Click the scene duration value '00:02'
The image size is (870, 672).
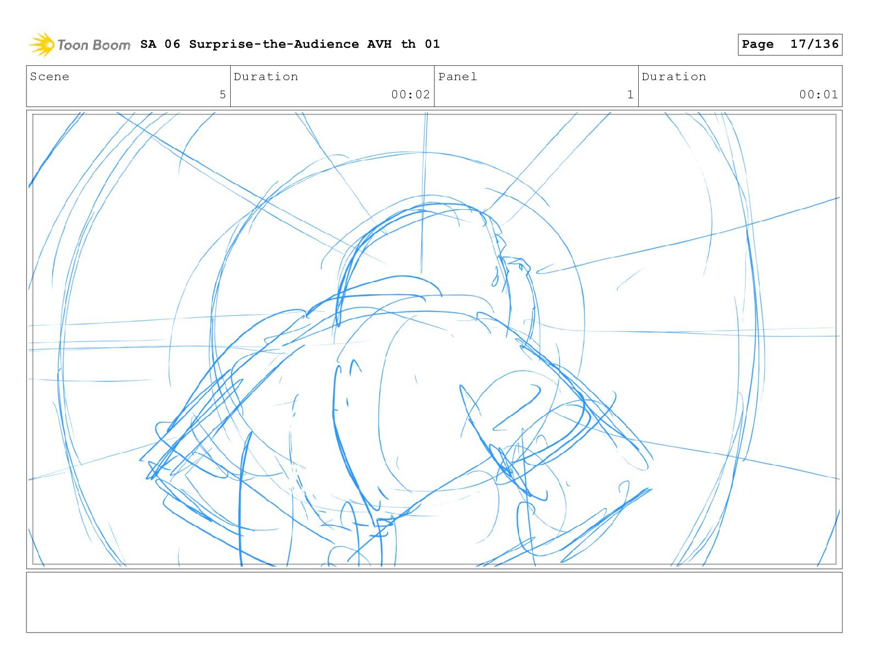pos(410,94)
